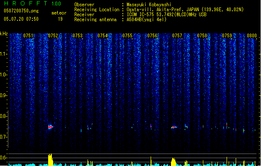Select location text Ogata-vill. Akita-Pref. JAPAN

pyautogui.click(x=163, y=10)
